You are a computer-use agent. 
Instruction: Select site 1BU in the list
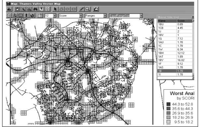pyautogui.click(x=175, y=24)
